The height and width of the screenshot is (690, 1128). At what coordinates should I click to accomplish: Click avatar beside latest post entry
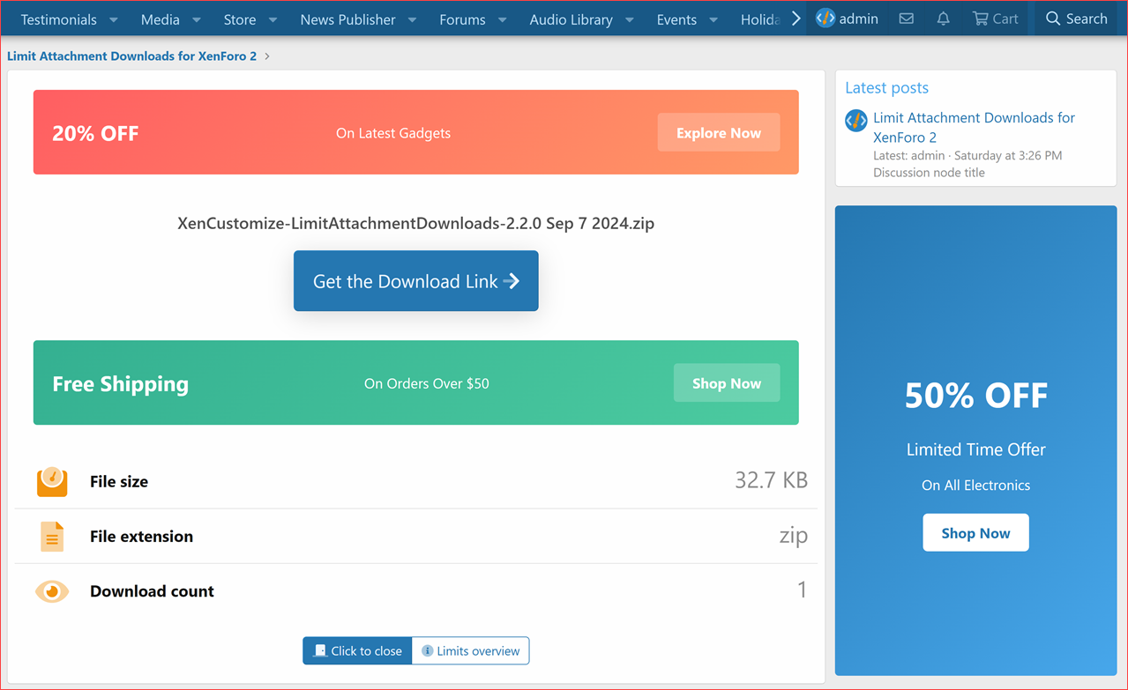click(855, 121)
